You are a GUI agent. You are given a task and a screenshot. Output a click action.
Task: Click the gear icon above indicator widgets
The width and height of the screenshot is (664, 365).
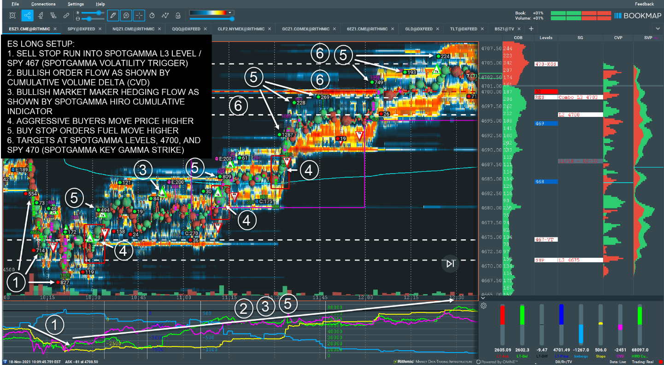click(x=484, y=306)
